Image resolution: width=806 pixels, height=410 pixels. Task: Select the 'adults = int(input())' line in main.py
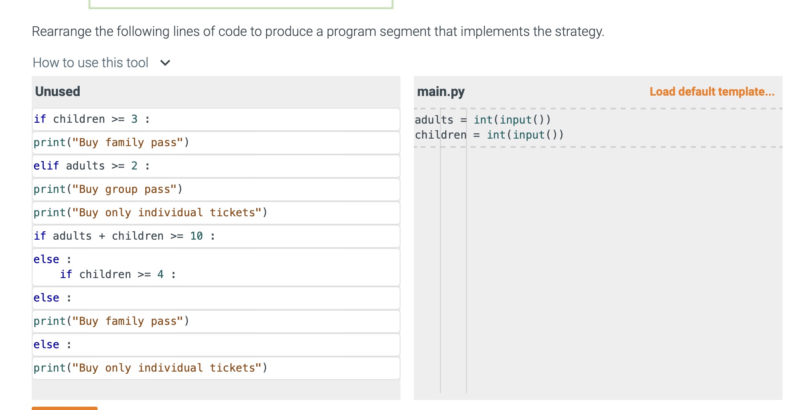(483, 119)
